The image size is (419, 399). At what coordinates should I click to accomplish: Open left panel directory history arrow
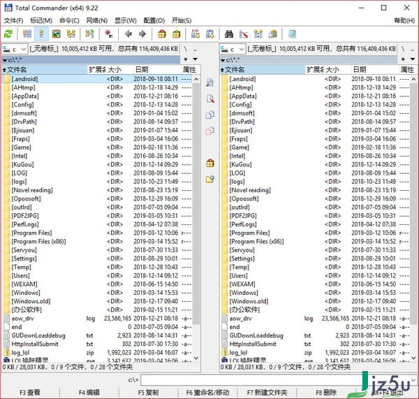(196, 59)
